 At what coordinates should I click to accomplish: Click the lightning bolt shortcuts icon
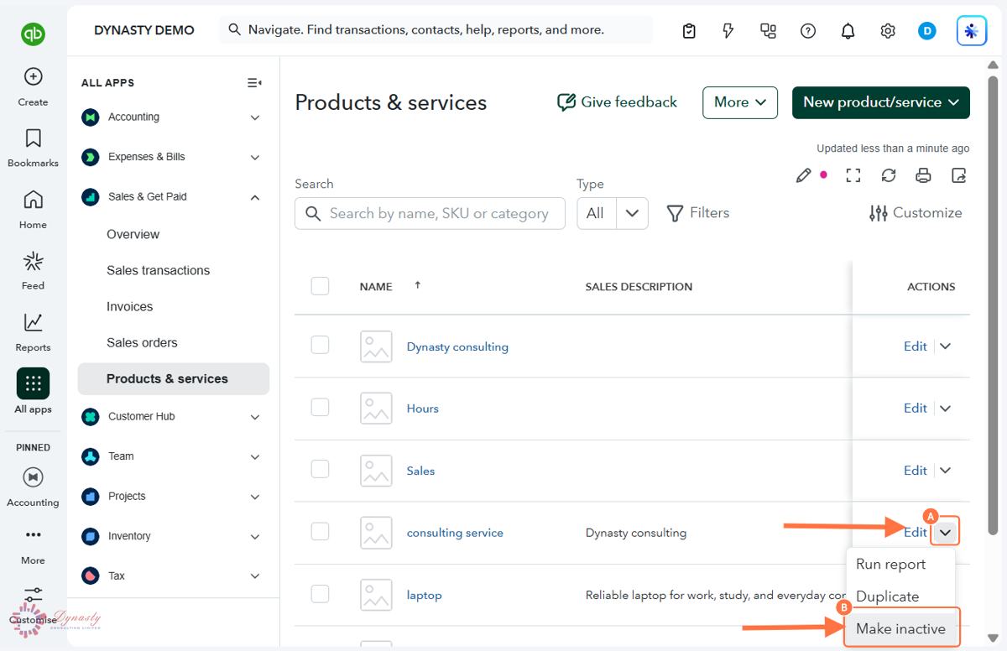(728, 31)
